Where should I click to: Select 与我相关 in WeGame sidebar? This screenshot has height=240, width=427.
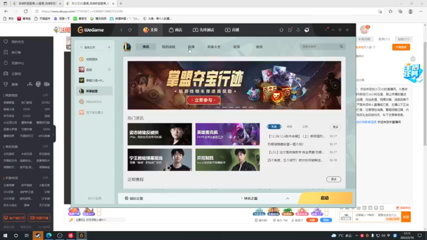click(x=94, y=59)
